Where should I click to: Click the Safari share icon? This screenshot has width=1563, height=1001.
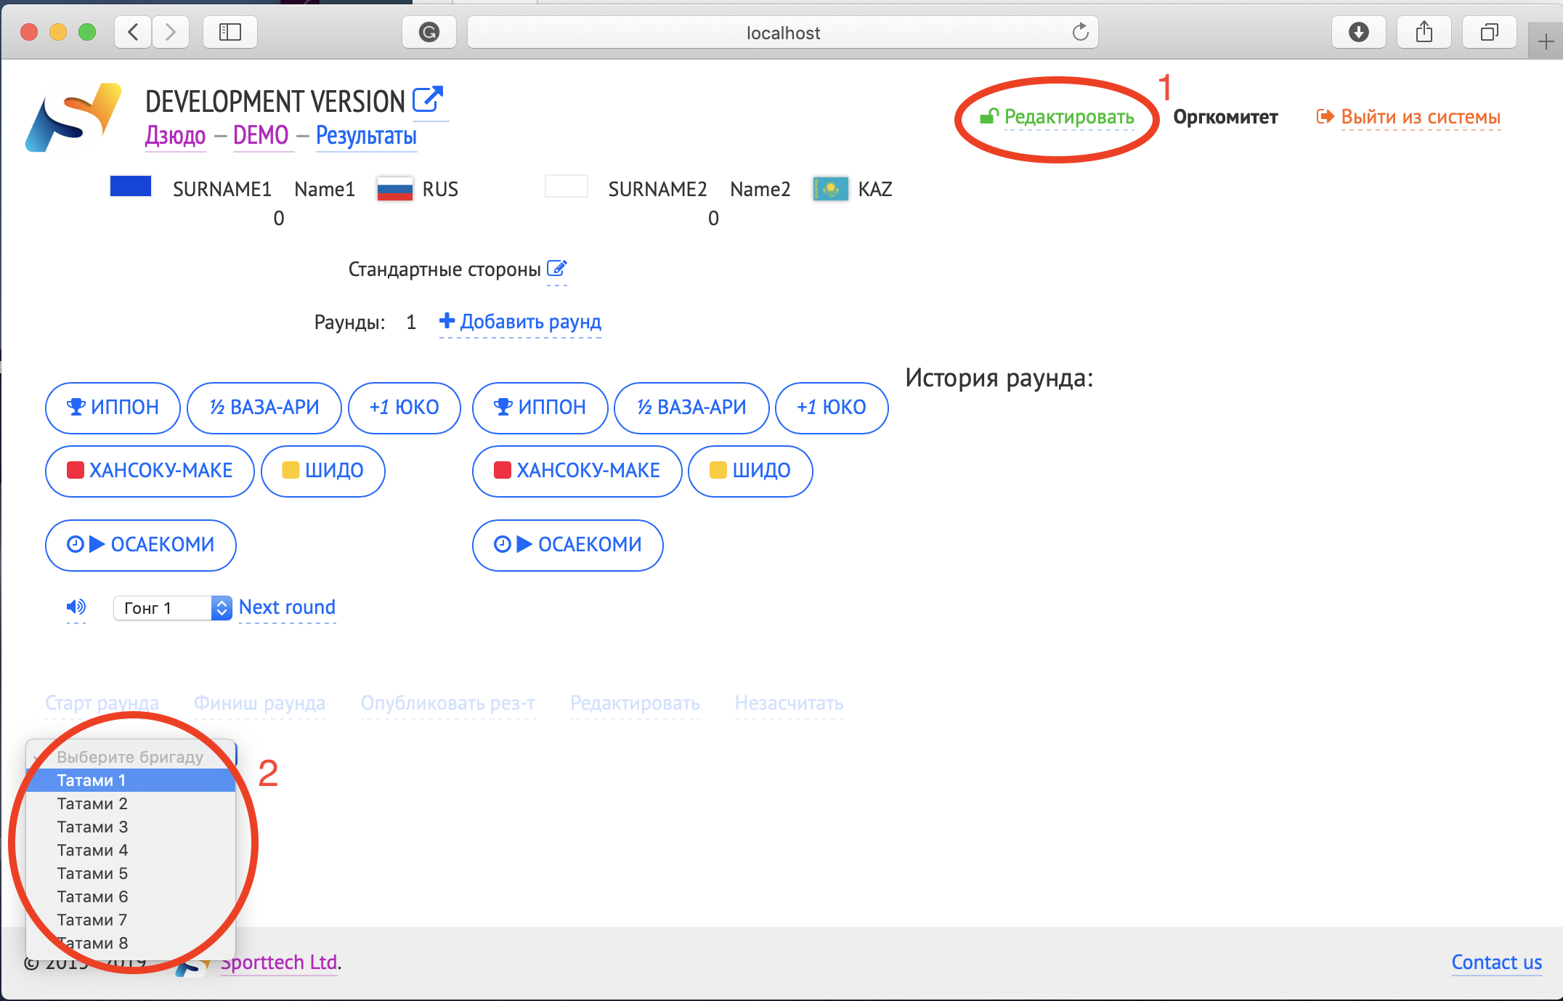tap(1424, 32)
